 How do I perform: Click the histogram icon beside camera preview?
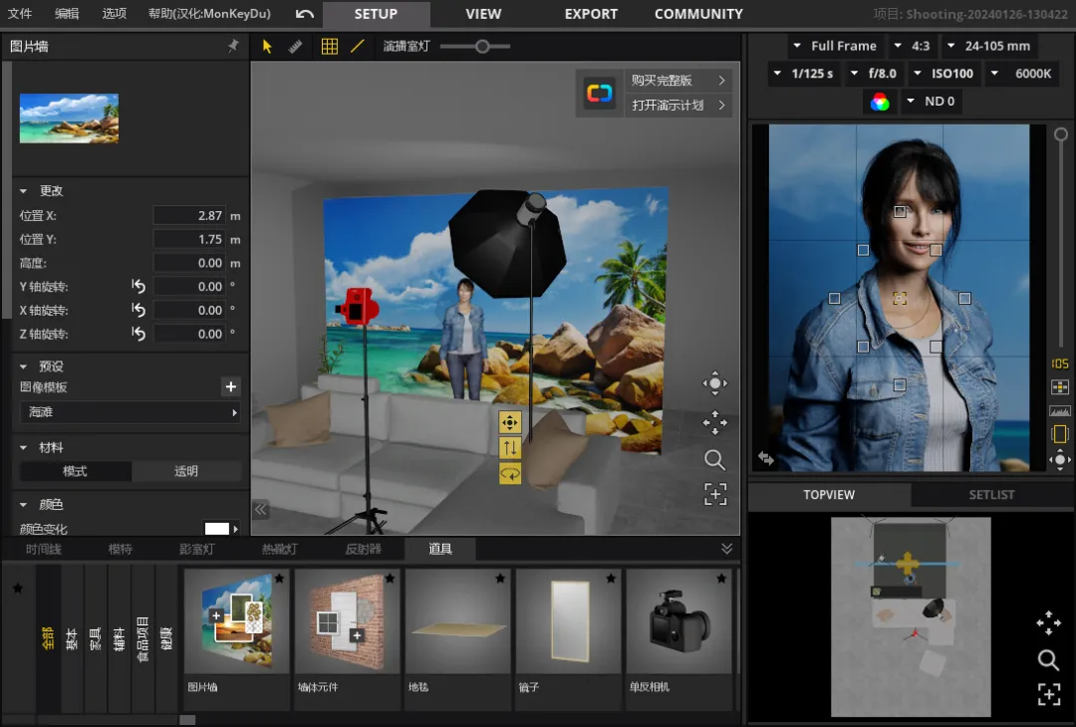pyautogui.click(x=1060, y=410)
